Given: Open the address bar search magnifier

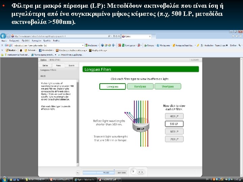Looking at the screenshot, I should [109, 36].
